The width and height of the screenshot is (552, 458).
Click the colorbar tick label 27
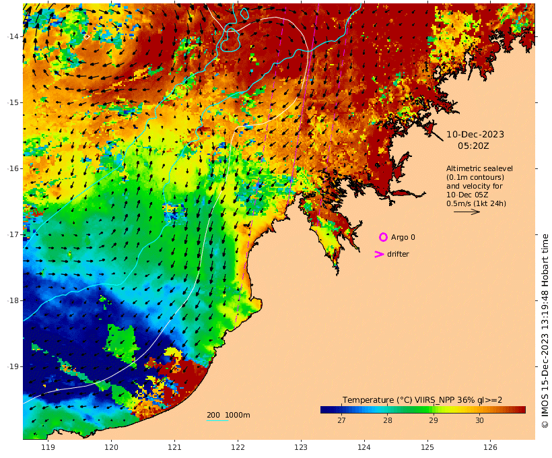pyautogui.click(x=341, y=420)
